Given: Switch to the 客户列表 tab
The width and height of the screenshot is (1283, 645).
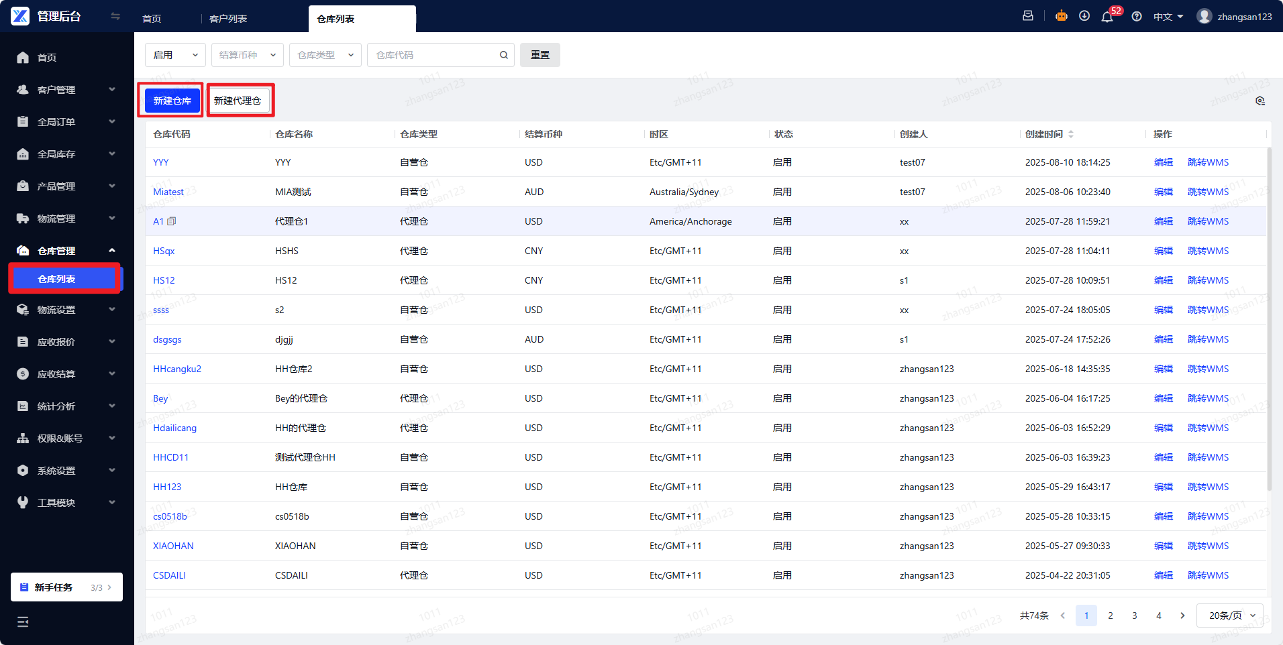Looking at the screenshot, I should [x=228, y=19].
